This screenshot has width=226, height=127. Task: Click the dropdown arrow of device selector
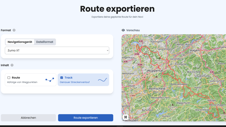[108, 51]
